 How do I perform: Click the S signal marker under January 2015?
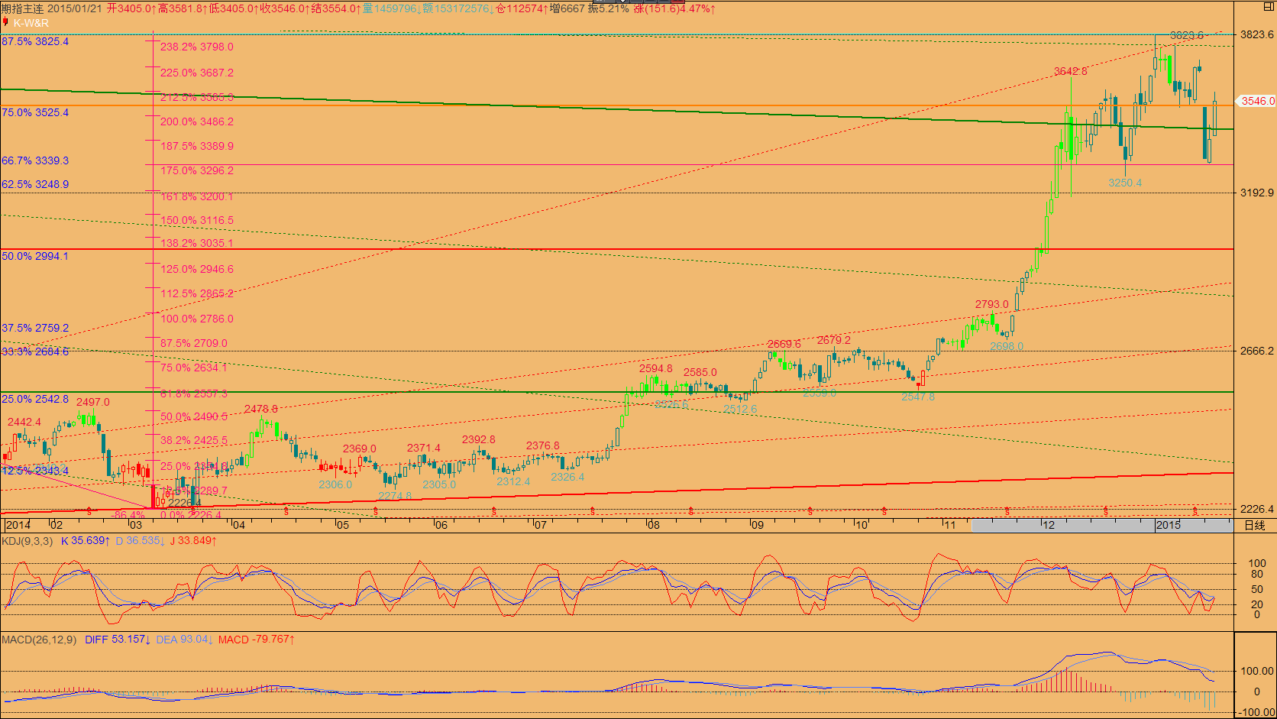click(1195, 510)
